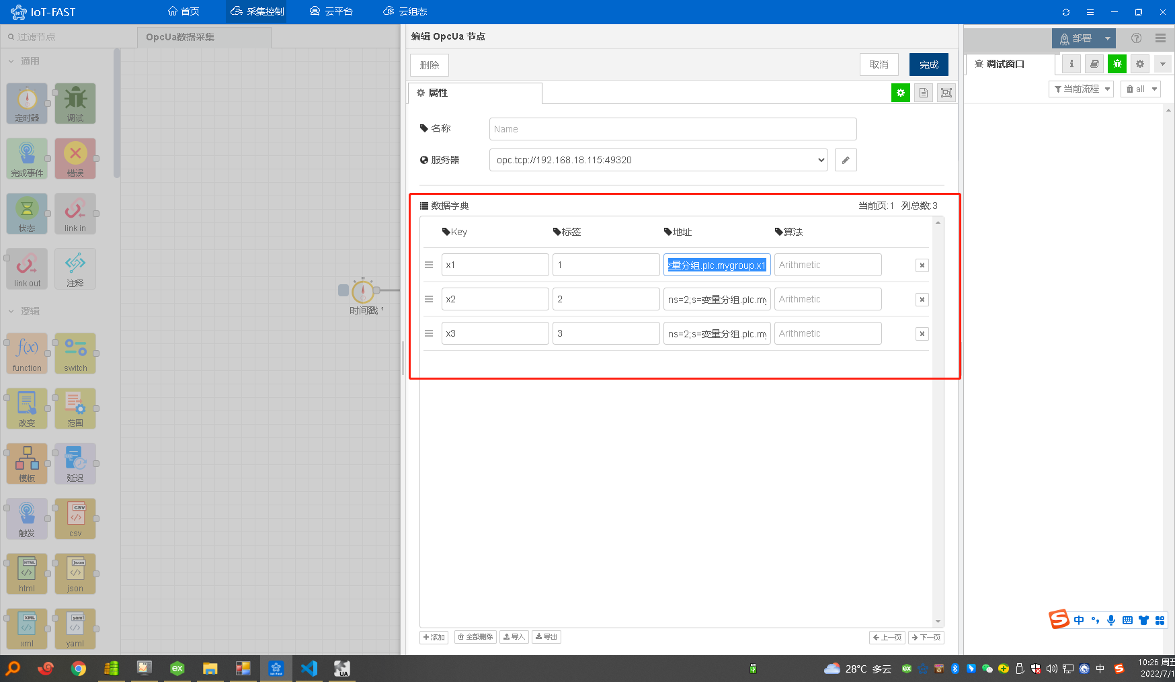This screenshot has height=682, width=1175.
Task: Select the trigger (触发) node
Action: pos(27,519)
